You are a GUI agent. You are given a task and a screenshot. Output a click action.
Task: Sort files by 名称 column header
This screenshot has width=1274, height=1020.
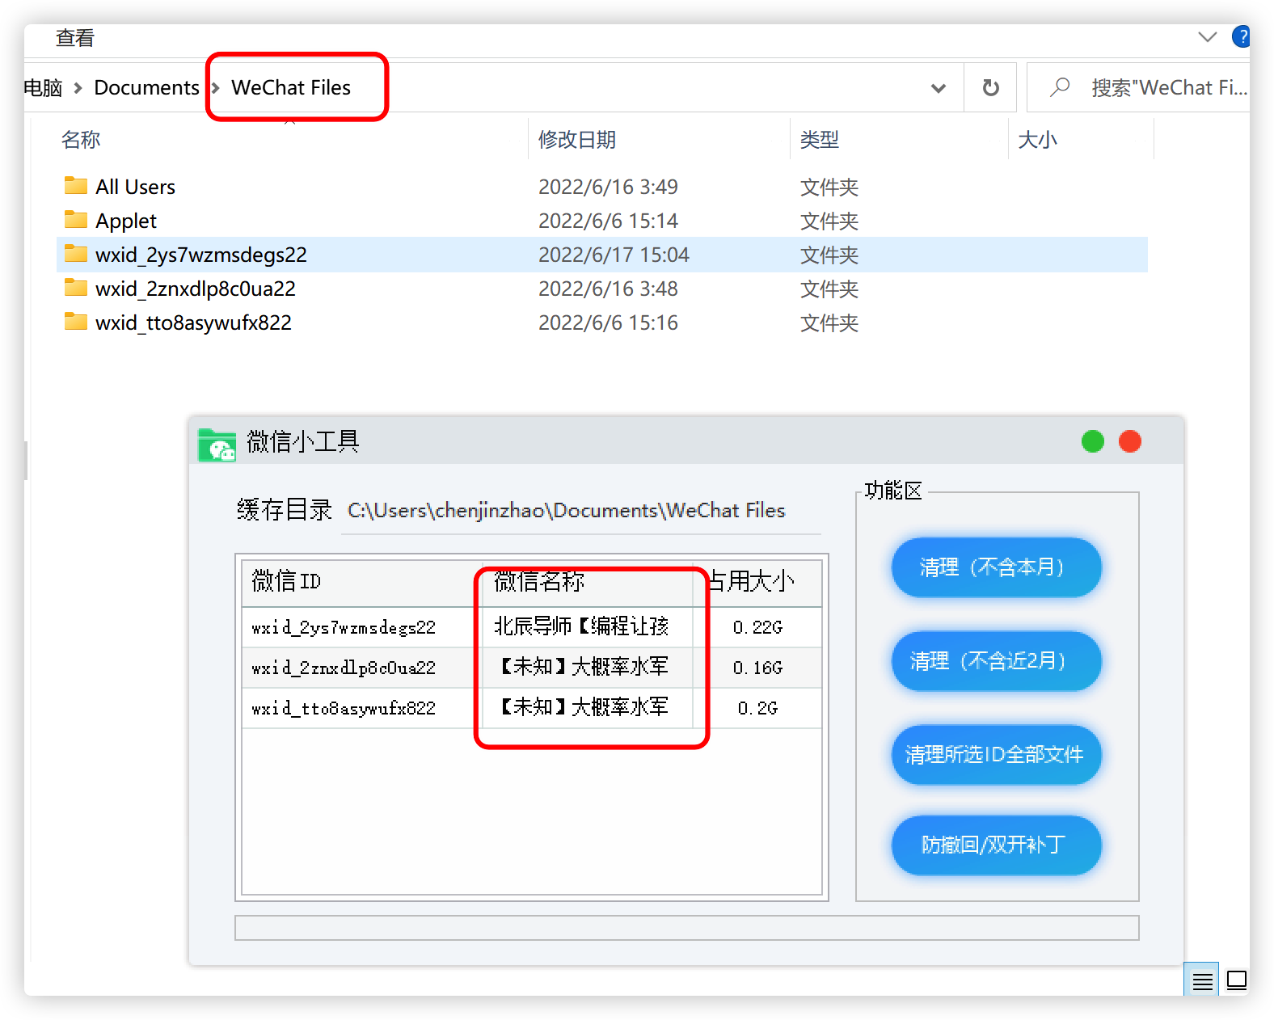pos(81,139)
